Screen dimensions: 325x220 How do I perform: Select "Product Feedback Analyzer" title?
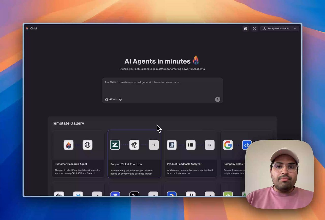click(x=184, y=164)
